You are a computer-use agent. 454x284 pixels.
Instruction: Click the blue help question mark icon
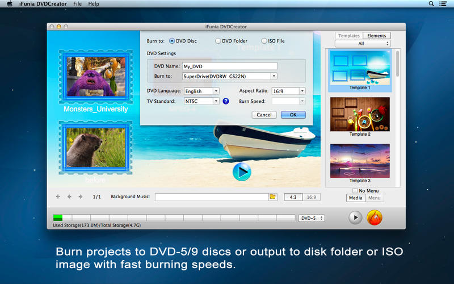tap(226, 101)
